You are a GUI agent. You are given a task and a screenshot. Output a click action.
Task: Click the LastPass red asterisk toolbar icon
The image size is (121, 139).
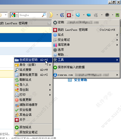click(69, 15)
